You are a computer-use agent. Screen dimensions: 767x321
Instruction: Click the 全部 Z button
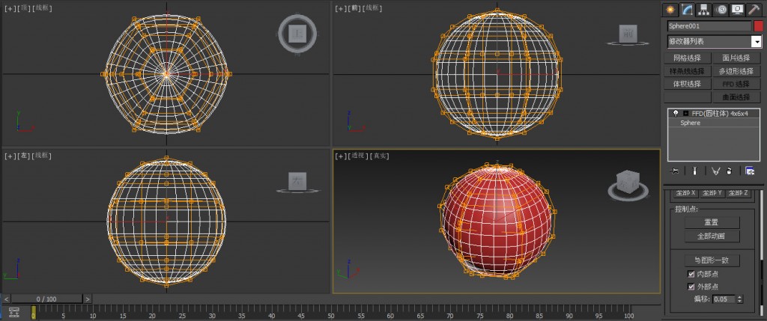[738, 192]
